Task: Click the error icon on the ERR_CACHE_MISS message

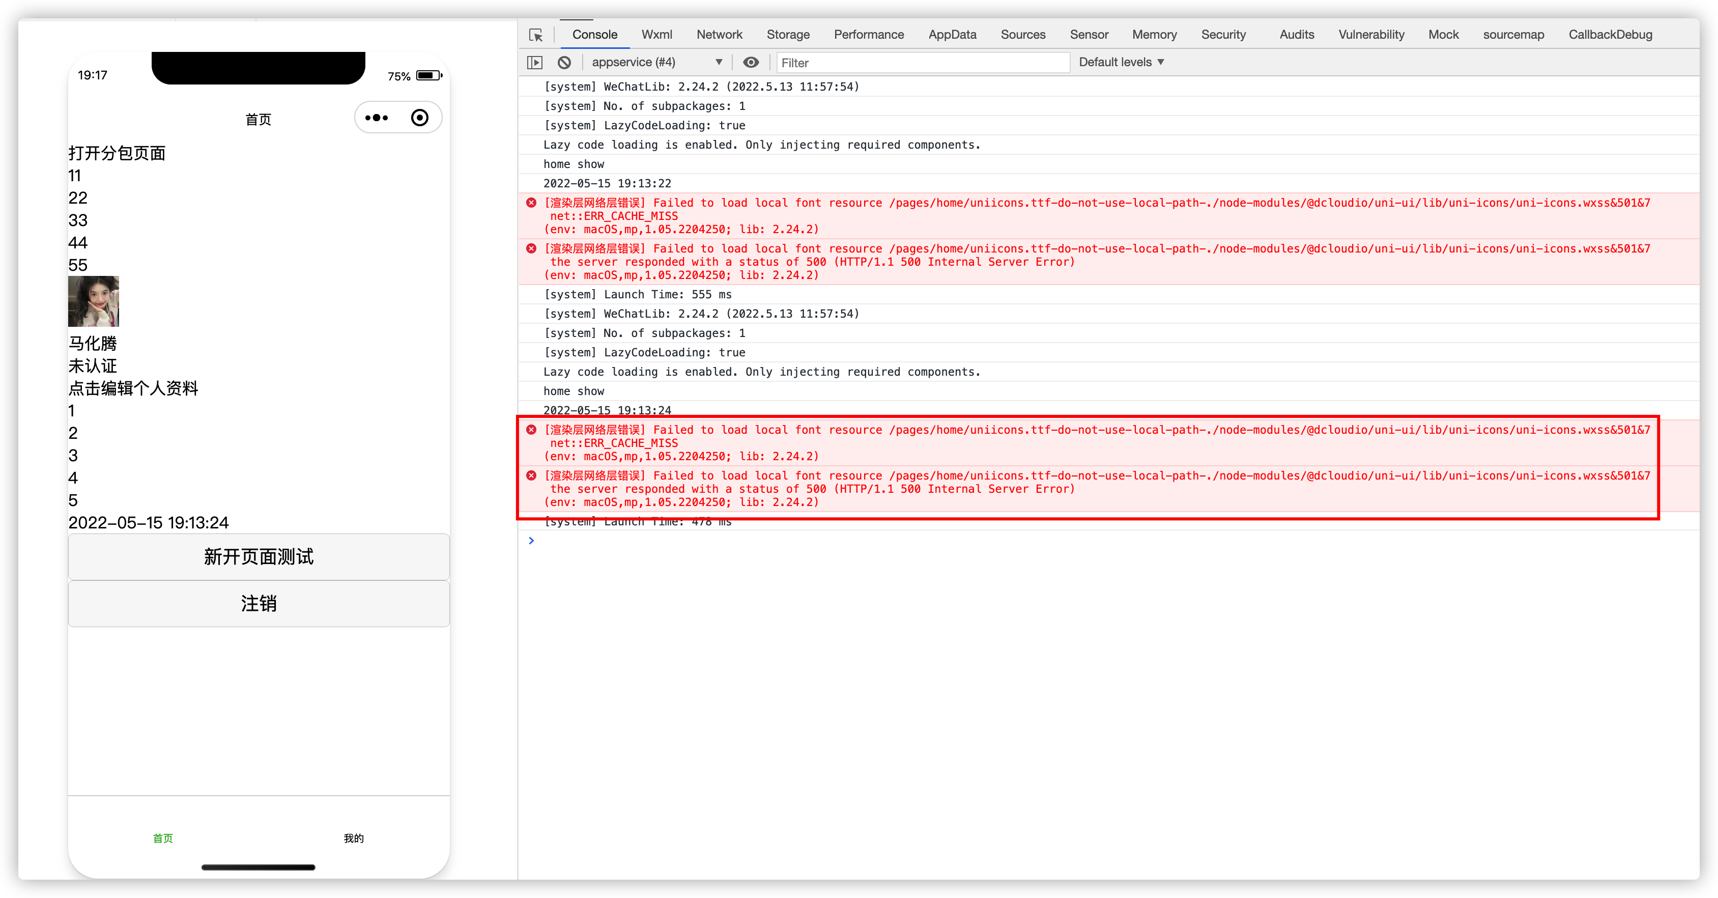Action: [531, 430]
